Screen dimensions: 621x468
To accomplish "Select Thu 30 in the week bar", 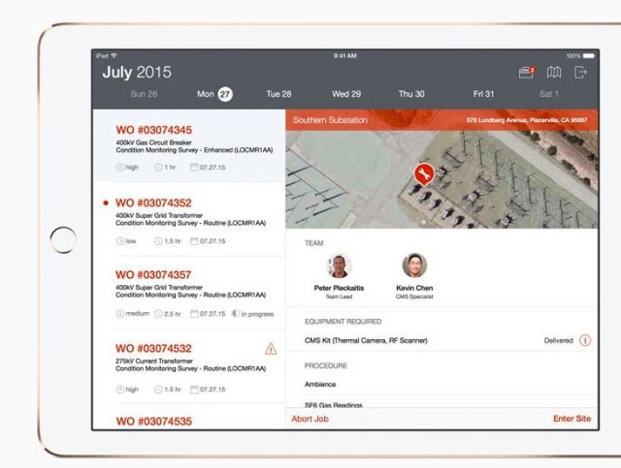I will 411,94.
